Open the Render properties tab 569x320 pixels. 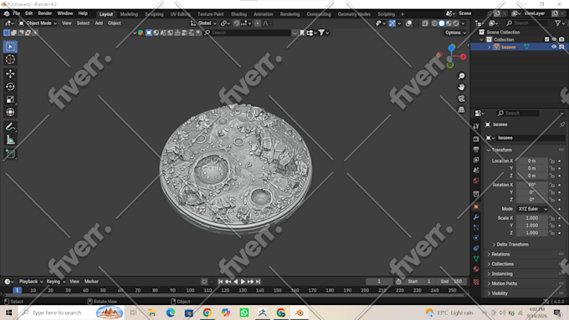[476, 140]
